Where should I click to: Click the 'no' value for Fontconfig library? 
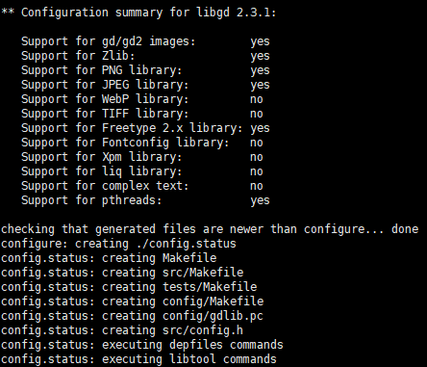[257, 143]
